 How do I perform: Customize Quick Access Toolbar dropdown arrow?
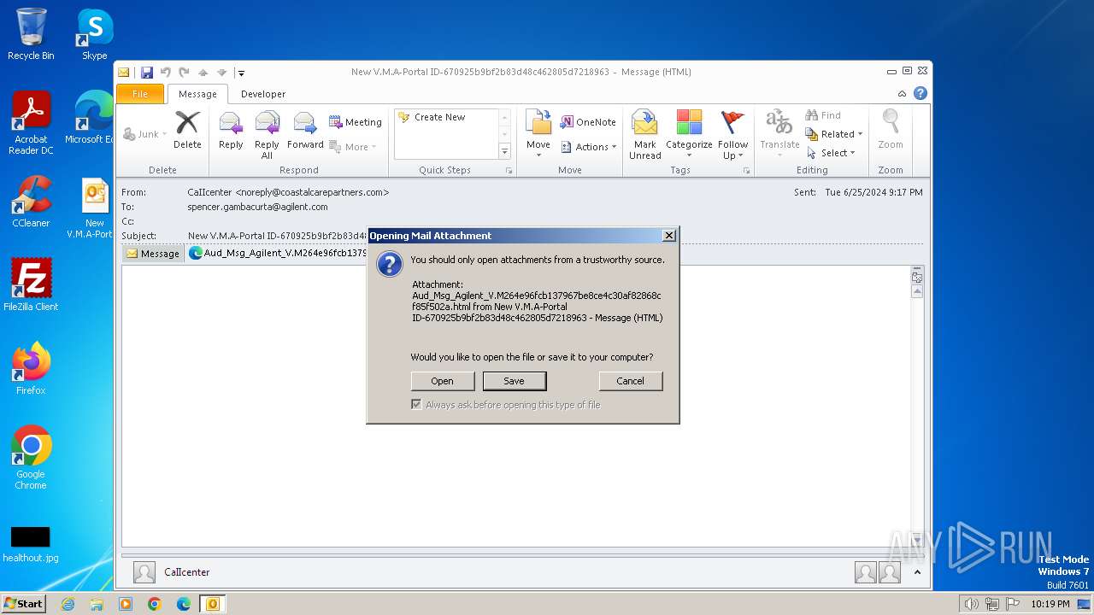(242, 73)
